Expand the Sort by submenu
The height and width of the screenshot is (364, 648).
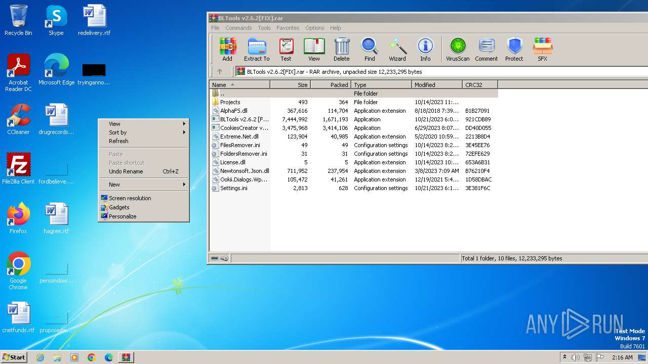pyautogui.click(x=144, y=132)
